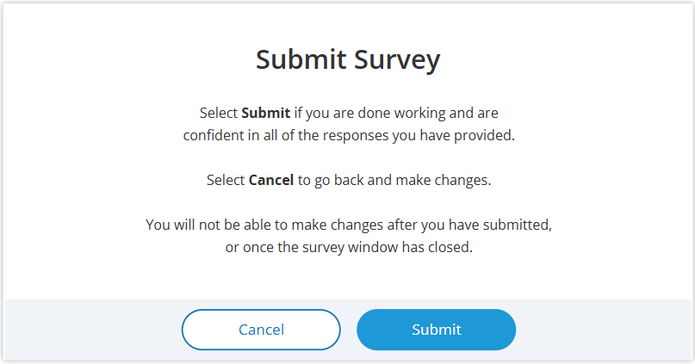Click the "or once the survey window has closed" line

(348, 247)
